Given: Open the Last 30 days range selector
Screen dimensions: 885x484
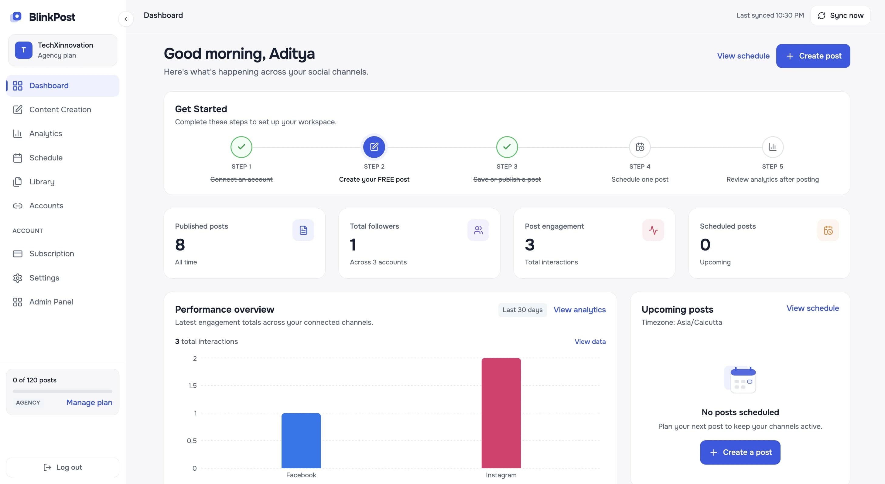Looking at the screenshot, I should 522,310.
